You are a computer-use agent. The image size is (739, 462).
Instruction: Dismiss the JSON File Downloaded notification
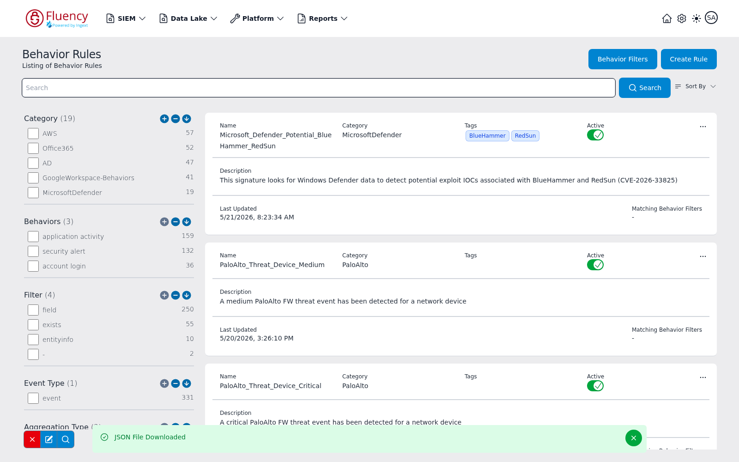[634, 438]
